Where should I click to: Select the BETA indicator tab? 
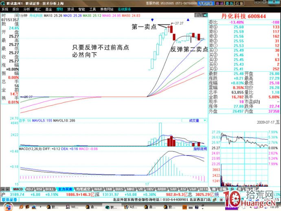[204, 189]
